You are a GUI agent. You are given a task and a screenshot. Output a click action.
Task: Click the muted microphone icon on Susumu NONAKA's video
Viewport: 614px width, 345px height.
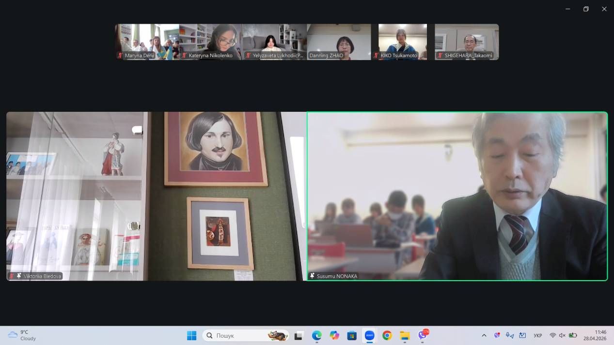[311, 276]
